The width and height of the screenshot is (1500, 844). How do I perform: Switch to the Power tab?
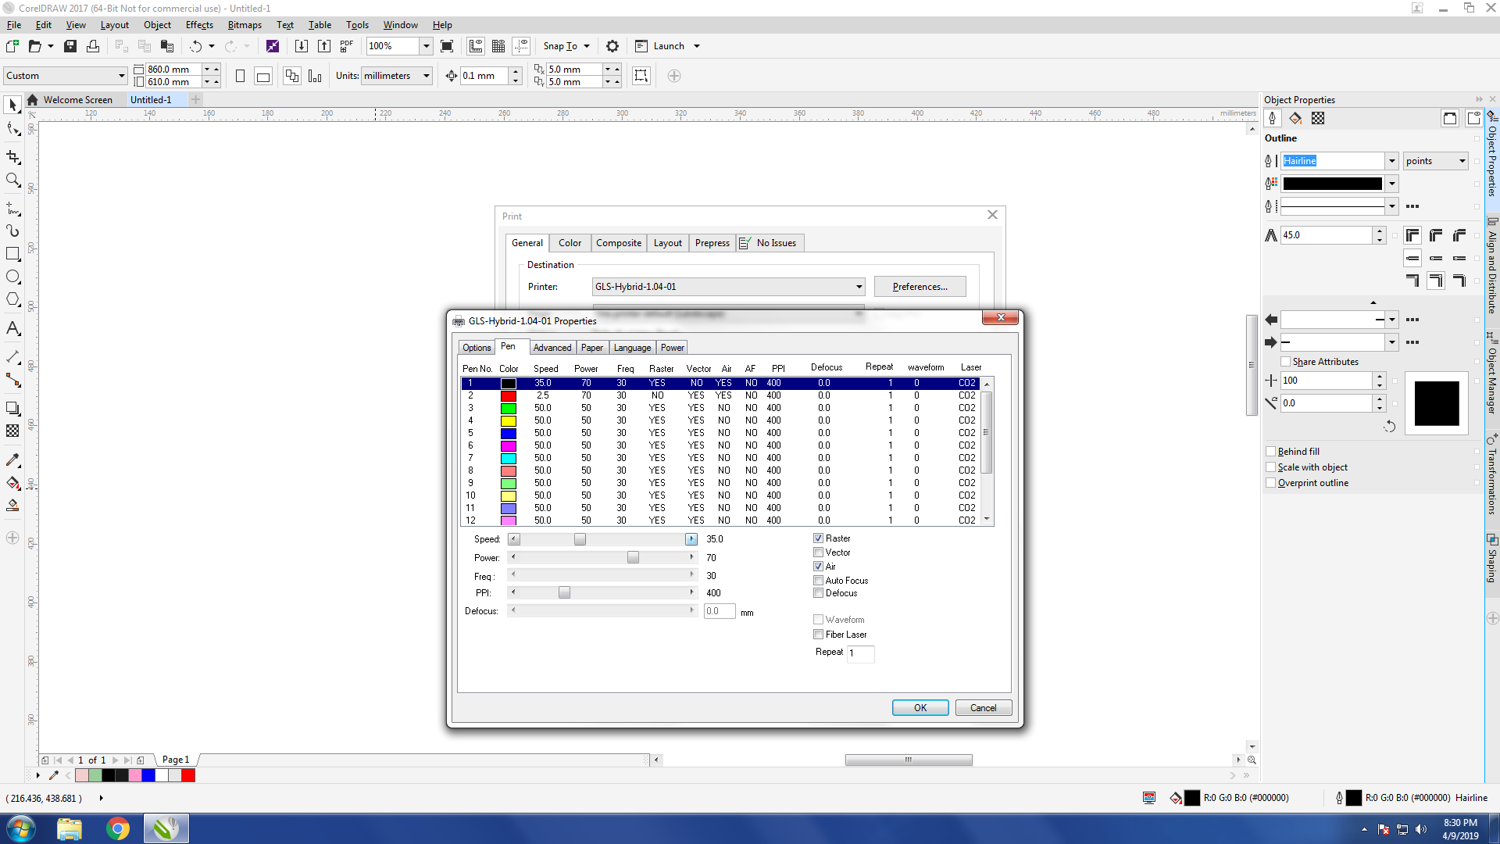point(672,348)
